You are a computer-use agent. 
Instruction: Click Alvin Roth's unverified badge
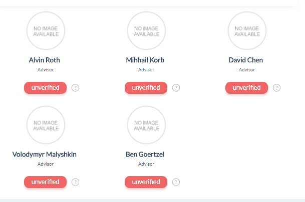tap(45, 88)
